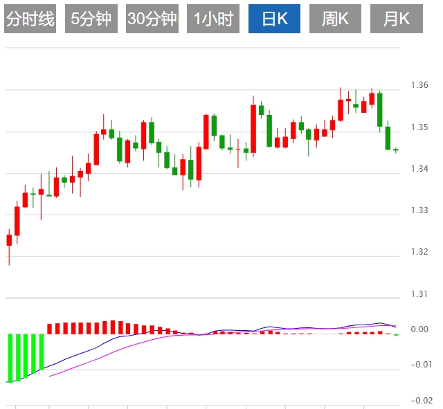The width and height of the screenshot is (443, 409).
Task: Click the -0.02 MACD axis label
Action: [x=422, y=400]
